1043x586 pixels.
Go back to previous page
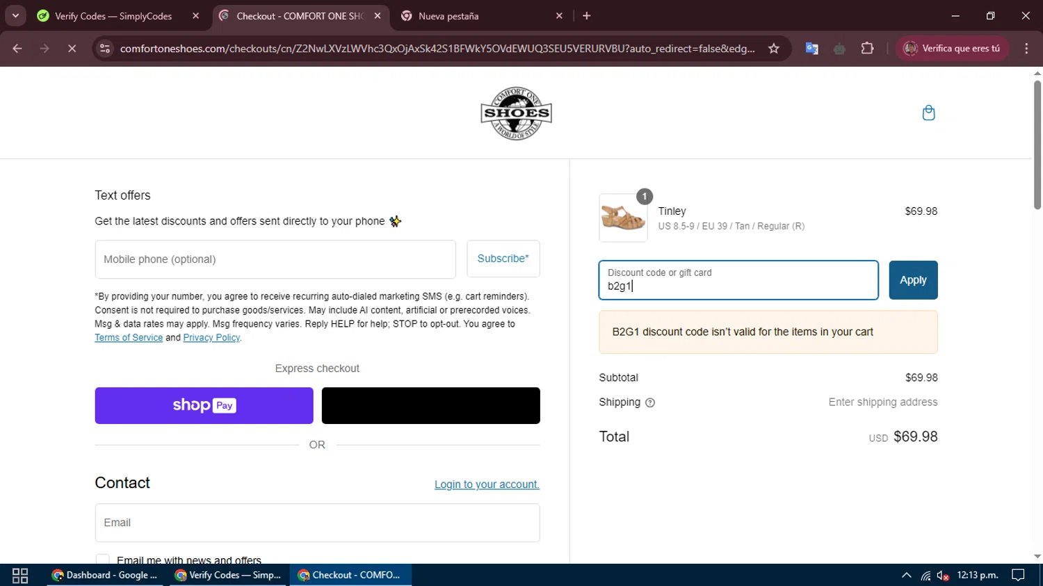coord(17,49)
